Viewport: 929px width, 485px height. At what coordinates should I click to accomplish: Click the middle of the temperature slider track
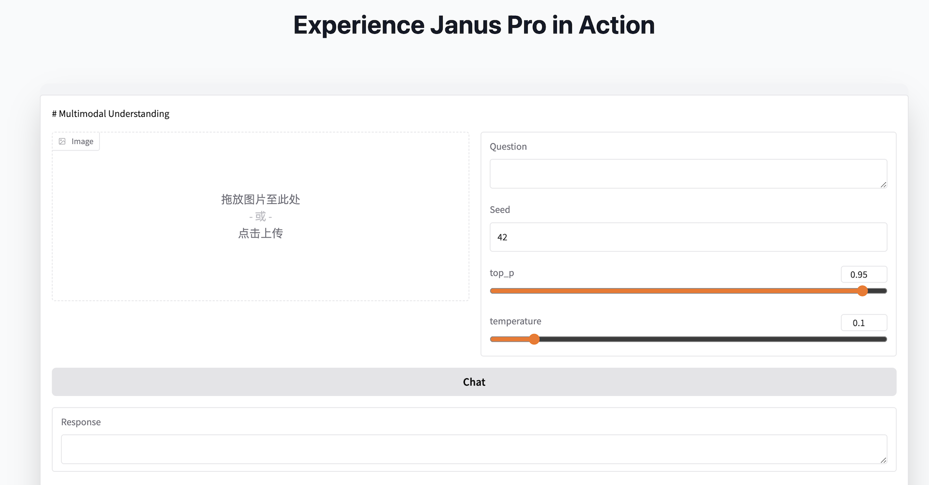[688, 339]
